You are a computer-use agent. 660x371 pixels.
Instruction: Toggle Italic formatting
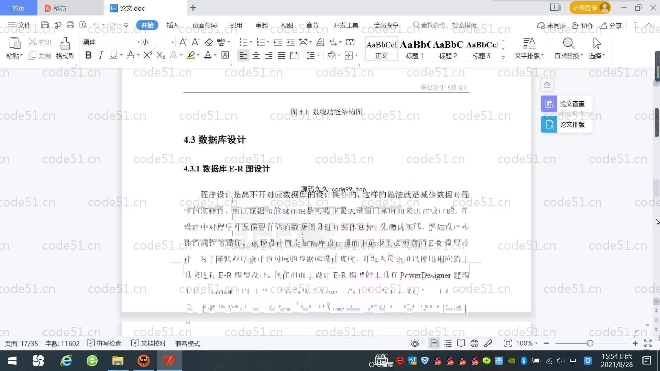[101, 55]
